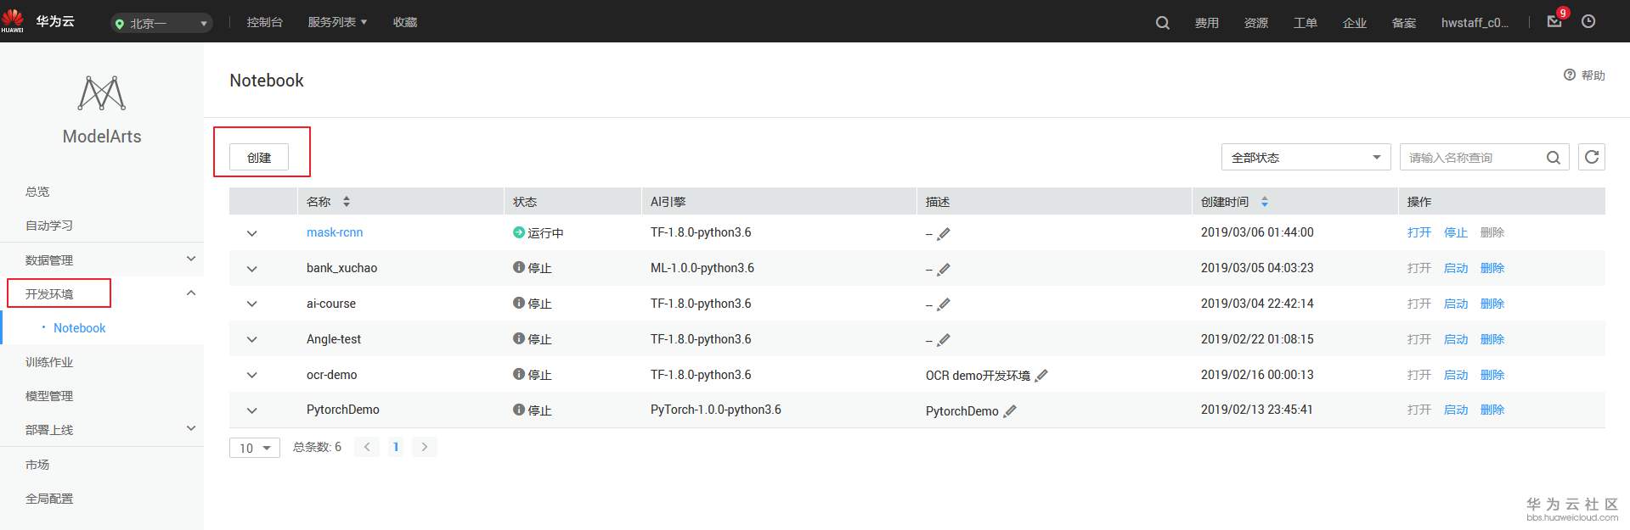Expand the mask-rcnn row details
This screenshot has width=1630, height=530.
click(251, 233)
